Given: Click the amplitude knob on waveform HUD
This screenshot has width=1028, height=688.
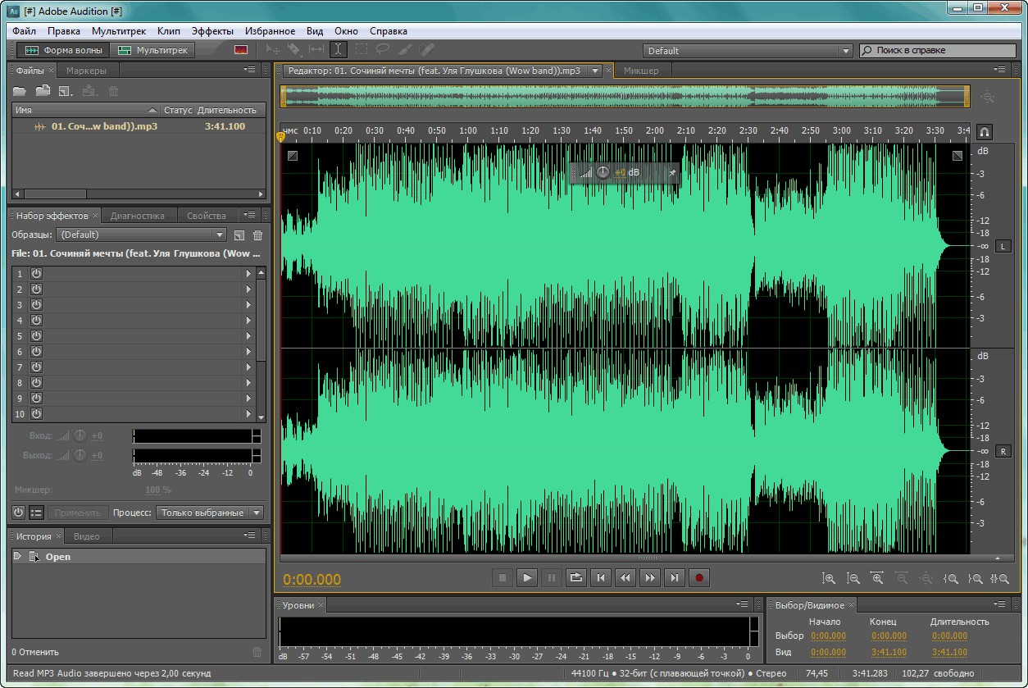Looking at the screenshot, I should (603, 172).
